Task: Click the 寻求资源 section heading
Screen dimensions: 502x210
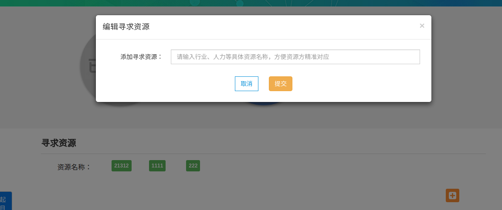Action: pos(58,143)
